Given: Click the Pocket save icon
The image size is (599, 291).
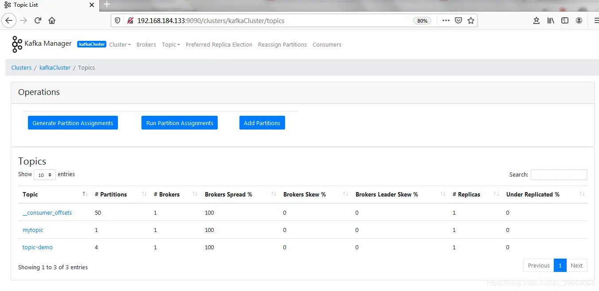Looking at the screenshot, I should tap(458, 20).
